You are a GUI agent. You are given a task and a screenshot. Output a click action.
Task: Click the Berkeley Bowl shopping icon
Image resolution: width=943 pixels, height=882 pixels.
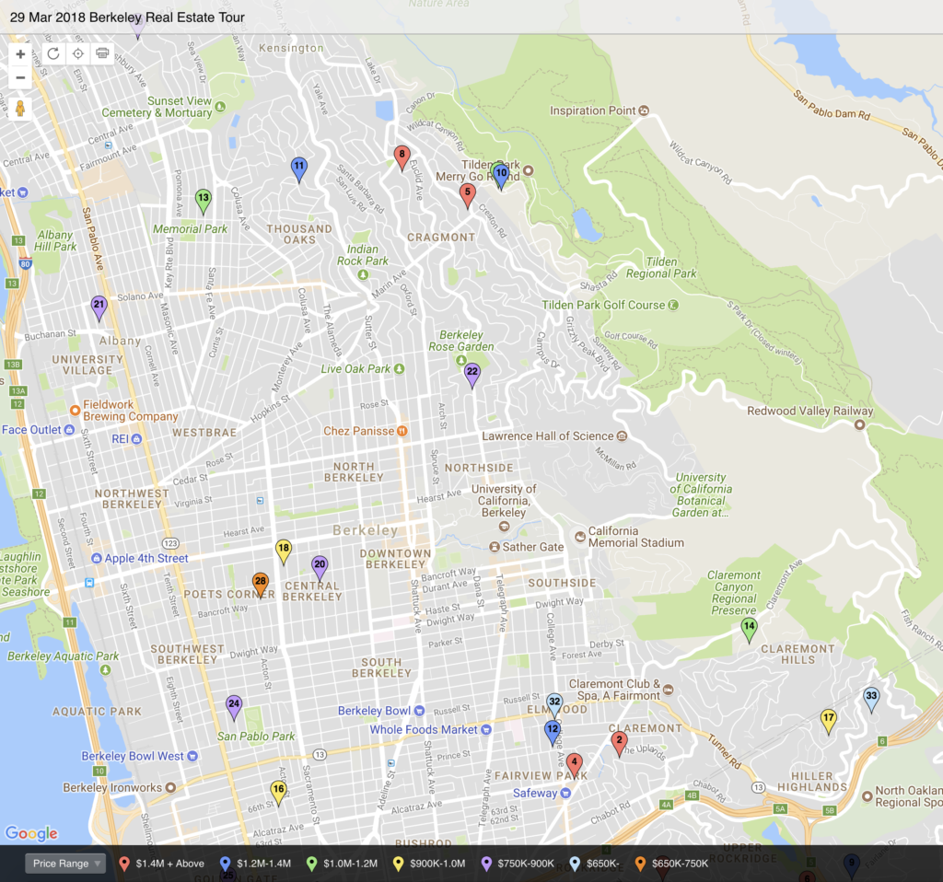tap(420, 711)
